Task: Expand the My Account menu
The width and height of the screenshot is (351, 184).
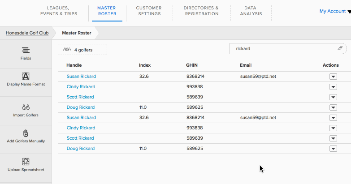Action: point(335,11)
